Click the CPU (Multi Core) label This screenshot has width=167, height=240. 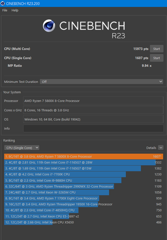tap(17, 49)
